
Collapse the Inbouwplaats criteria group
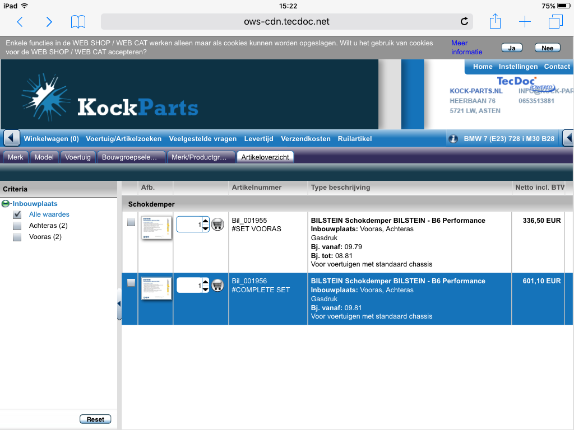[6, 204]
